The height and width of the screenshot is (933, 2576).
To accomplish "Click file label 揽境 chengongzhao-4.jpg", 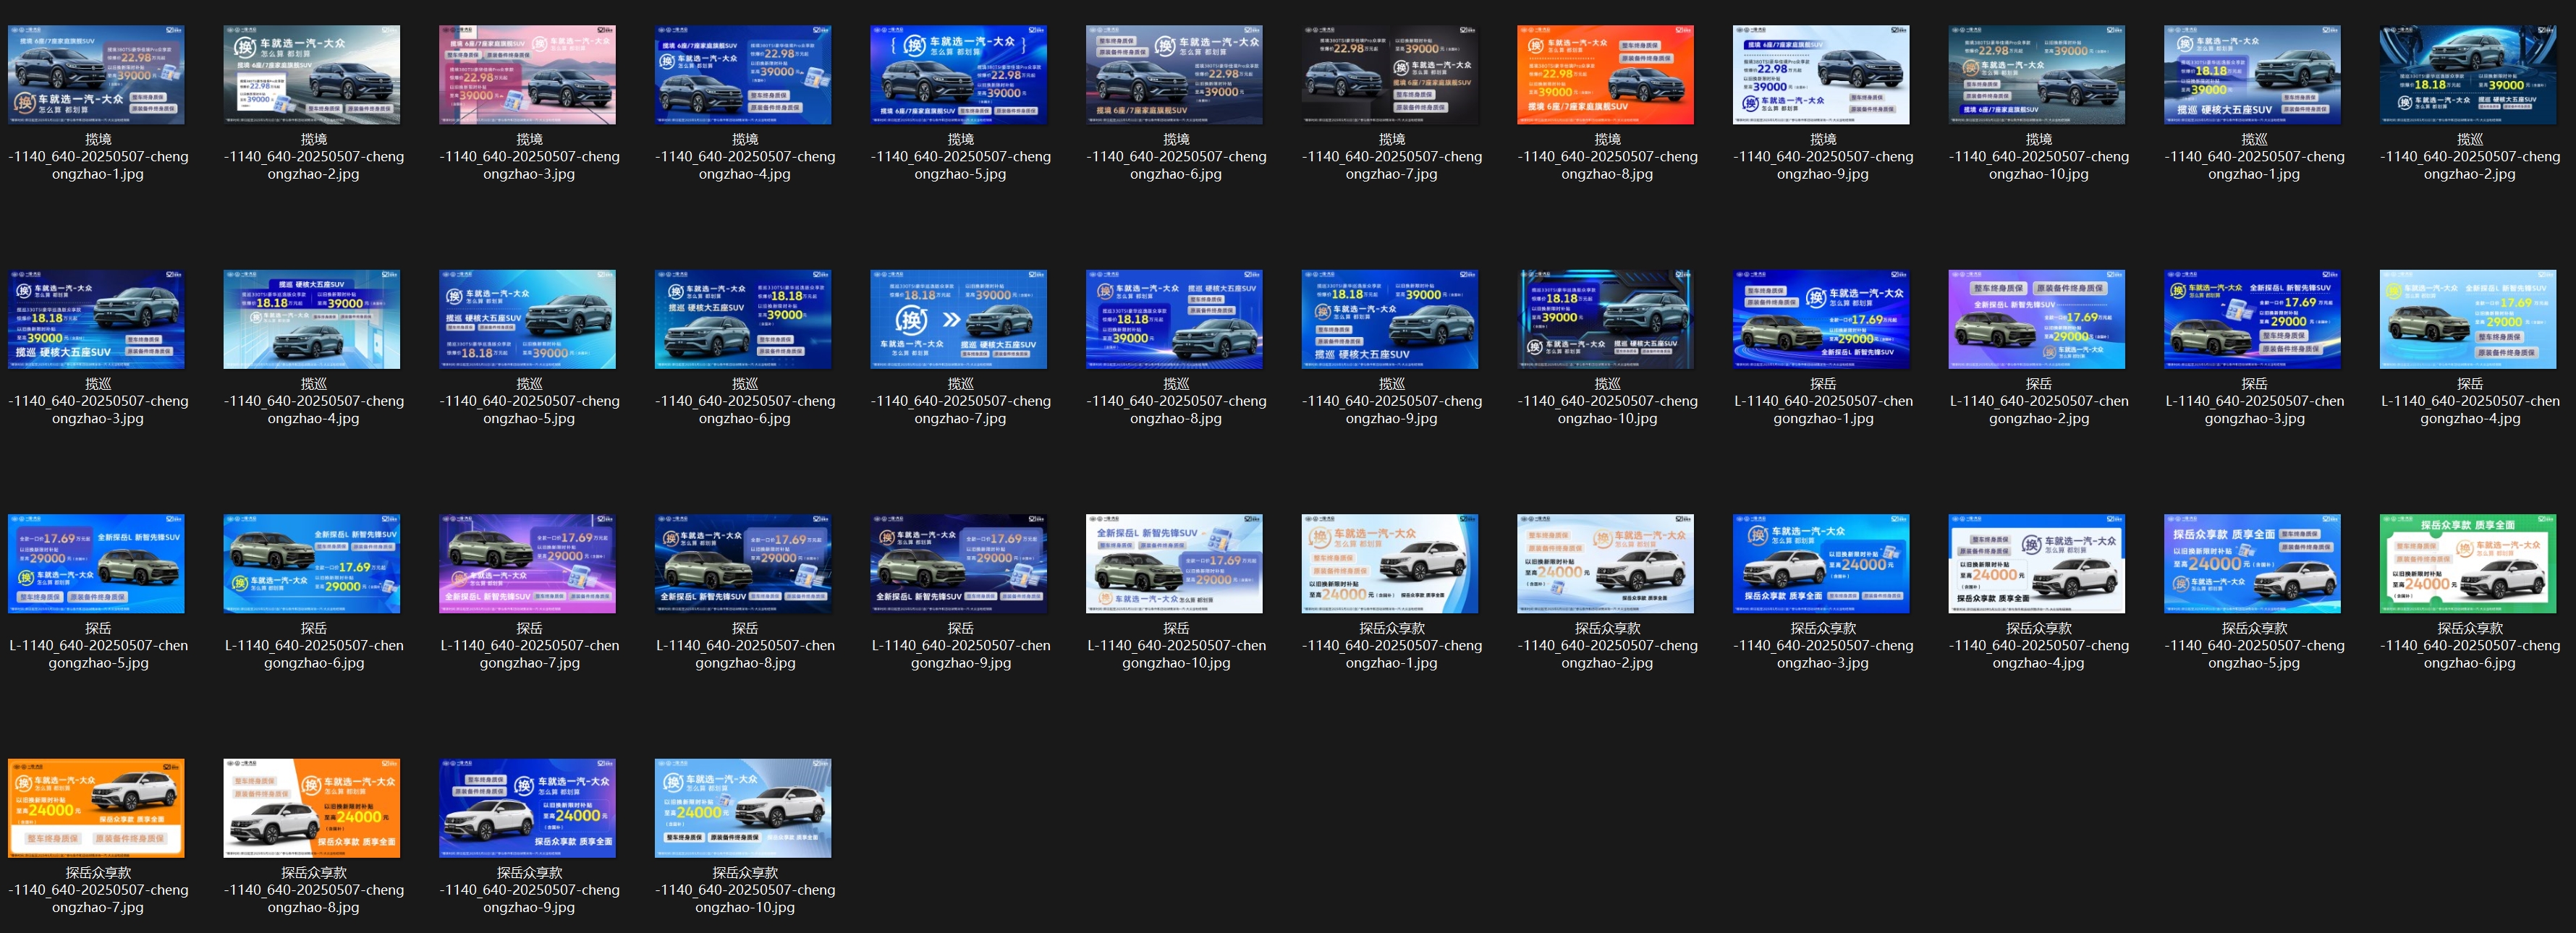I will 745,157.
